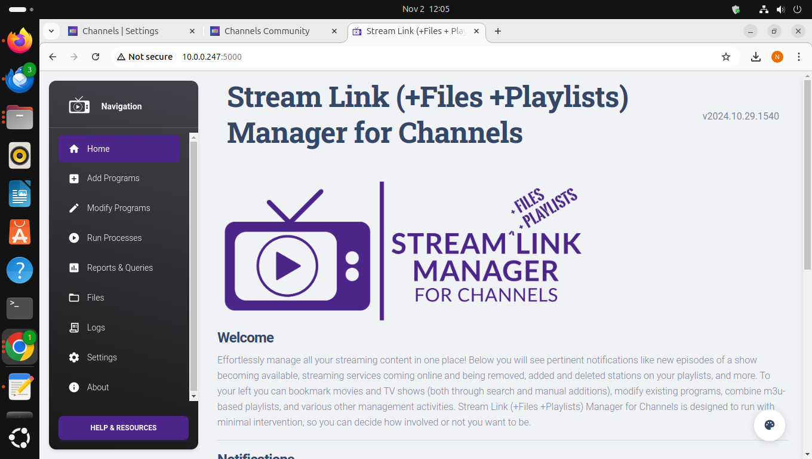This screenshot has height=459, width=812.
Task: Click the Settings gear icon in sidebar
Action: pos(74,357)
